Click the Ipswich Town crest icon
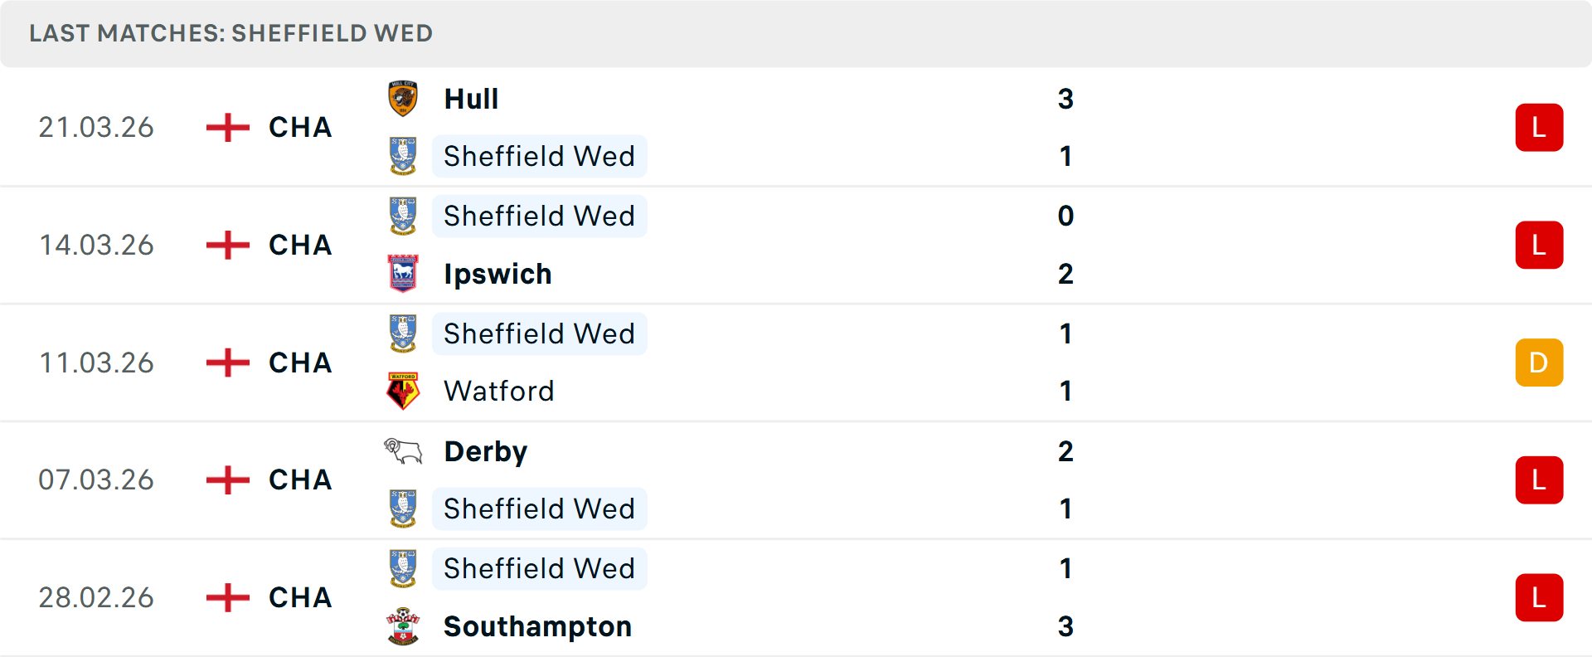The height and width of the screenshot is (657, 1592). (x=404, y=274)
